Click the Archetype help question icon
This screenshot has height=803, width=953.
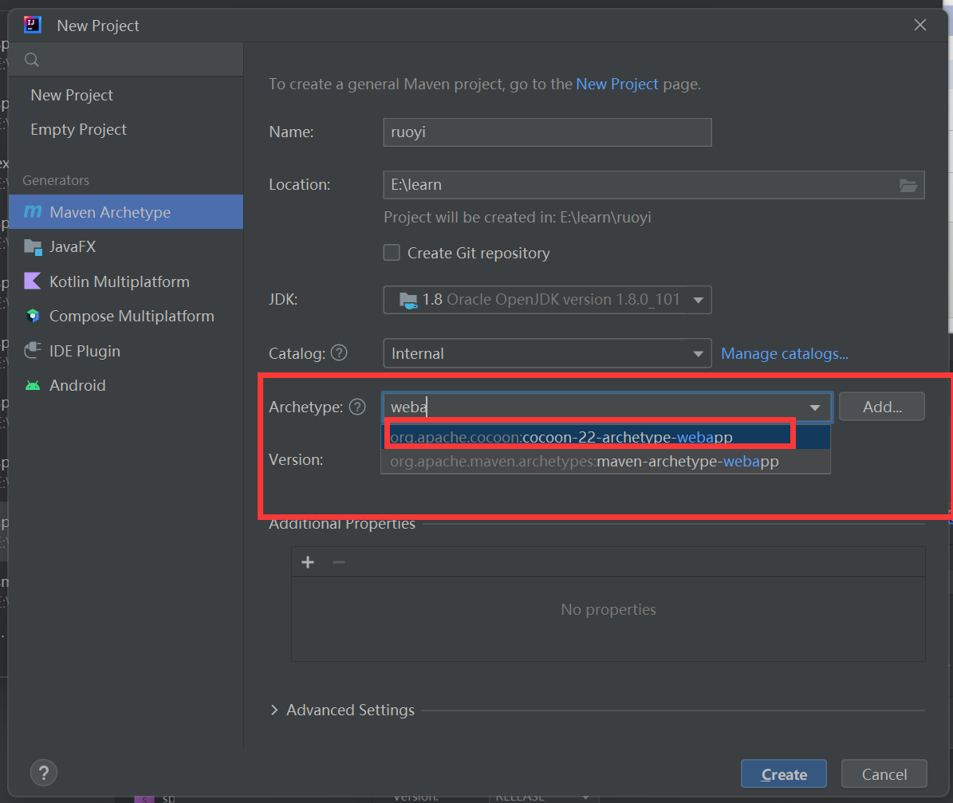357,407
